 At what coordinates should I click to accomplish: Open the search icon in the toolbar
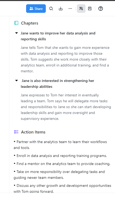click(51, 9)
